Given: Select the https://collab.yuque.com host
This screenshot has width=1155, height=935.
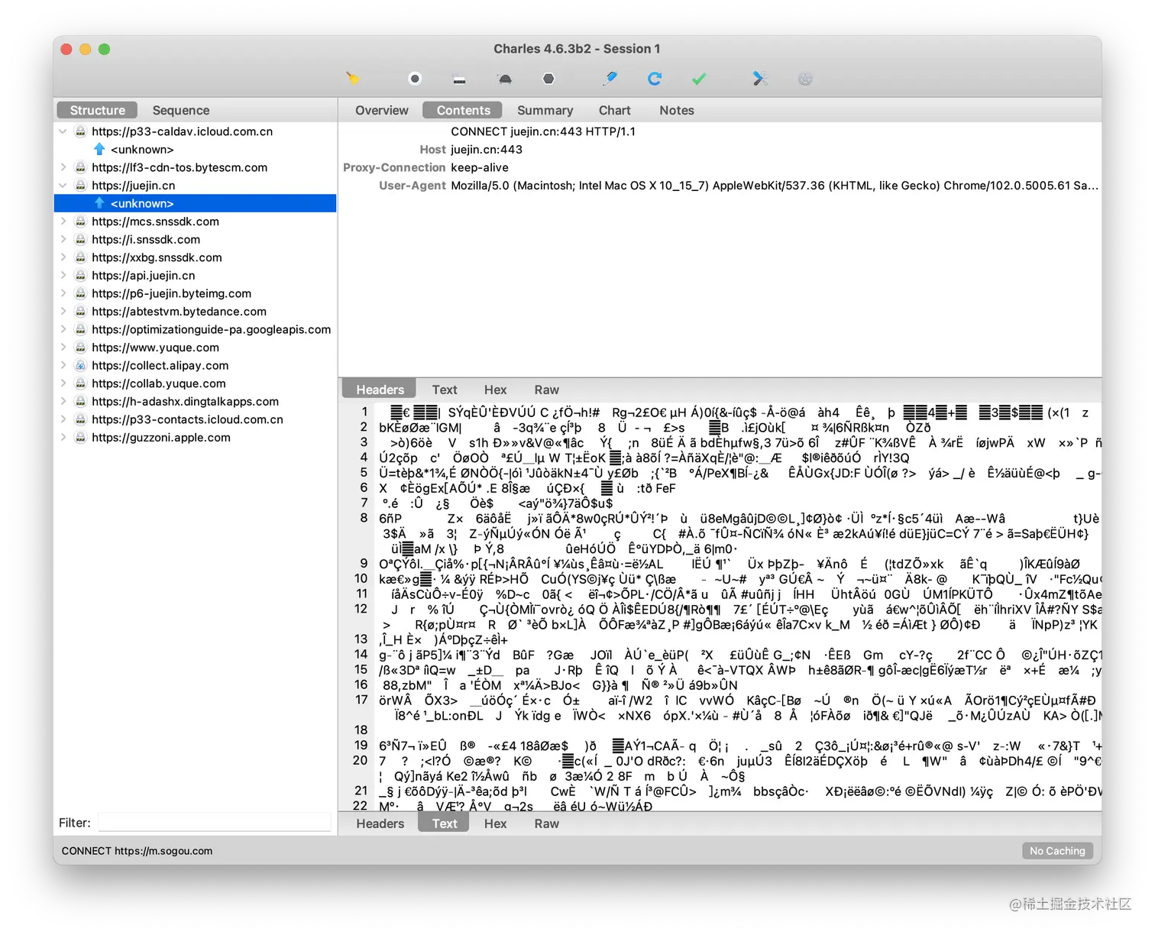Looking at the screenshot, I should 159,383.
